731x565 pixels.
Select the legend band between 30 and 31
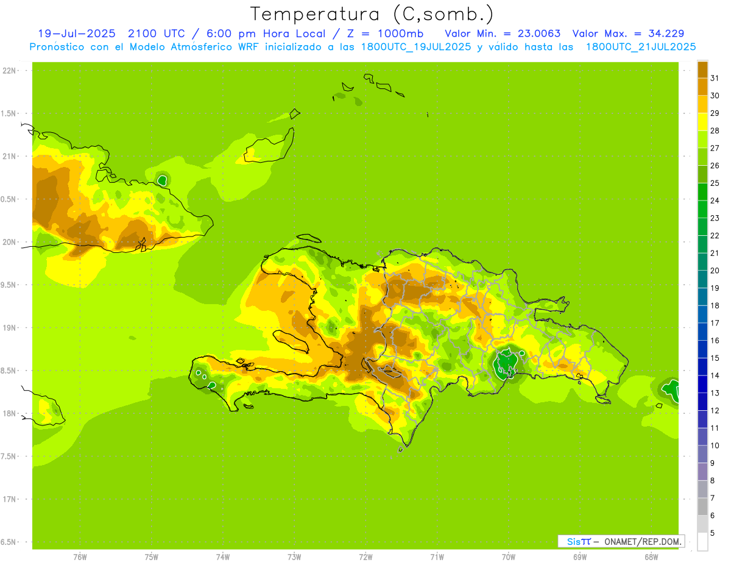702,87
